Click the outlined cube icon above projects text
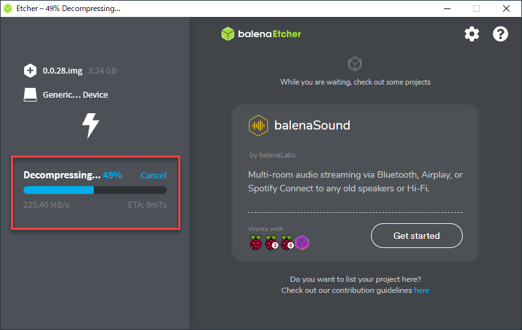The height and width of the screenshot is (330, 522). 355,64
